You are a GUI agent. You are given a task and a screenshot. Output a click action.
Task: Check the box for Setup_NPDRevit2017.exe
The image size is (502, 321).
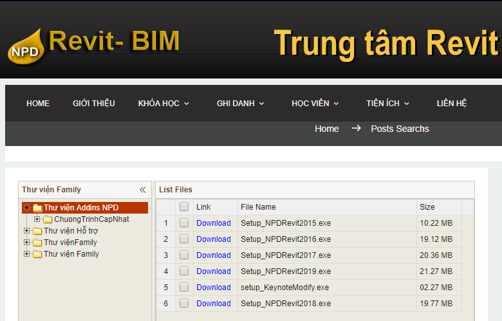click(x=184, y=255)
